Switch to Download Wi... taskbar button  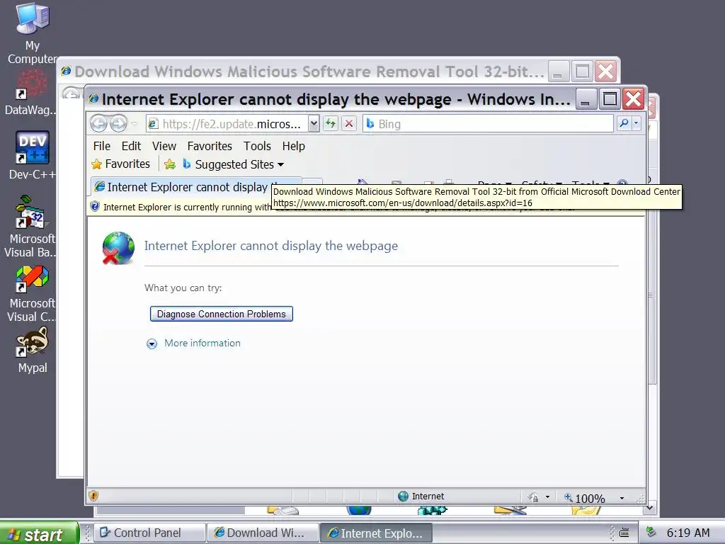pos(263,533)
